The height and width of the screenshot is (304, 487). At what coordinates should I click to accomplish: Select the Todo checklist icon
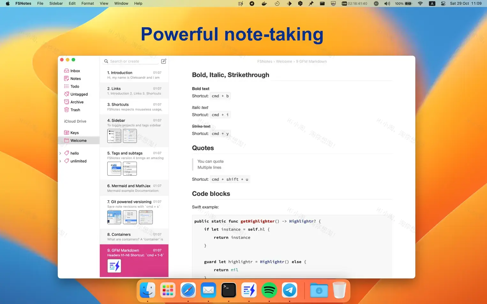(x=66, y=86)
